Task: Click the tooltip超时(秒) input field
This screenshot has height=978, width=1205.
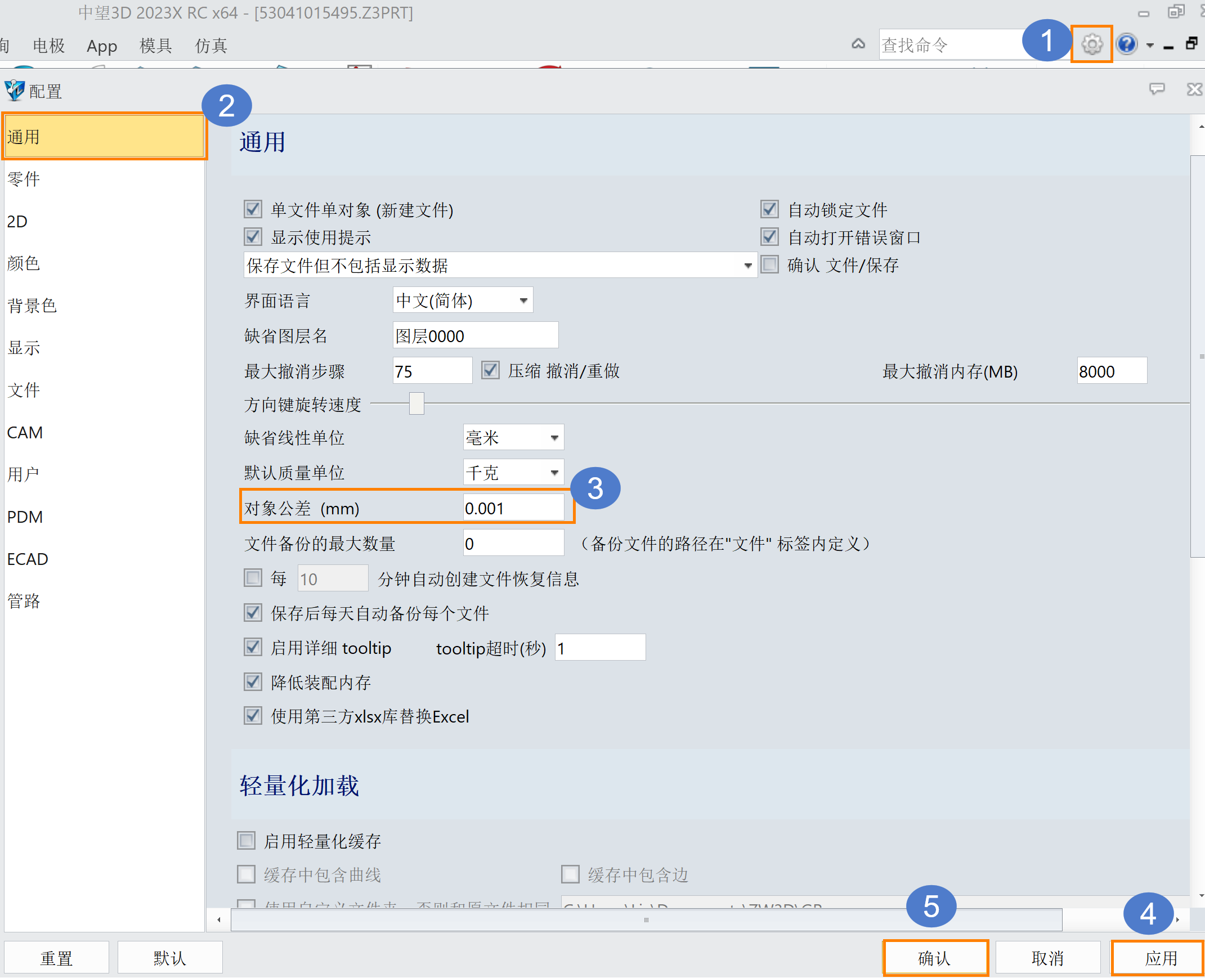Action: [x=600, y=648]
